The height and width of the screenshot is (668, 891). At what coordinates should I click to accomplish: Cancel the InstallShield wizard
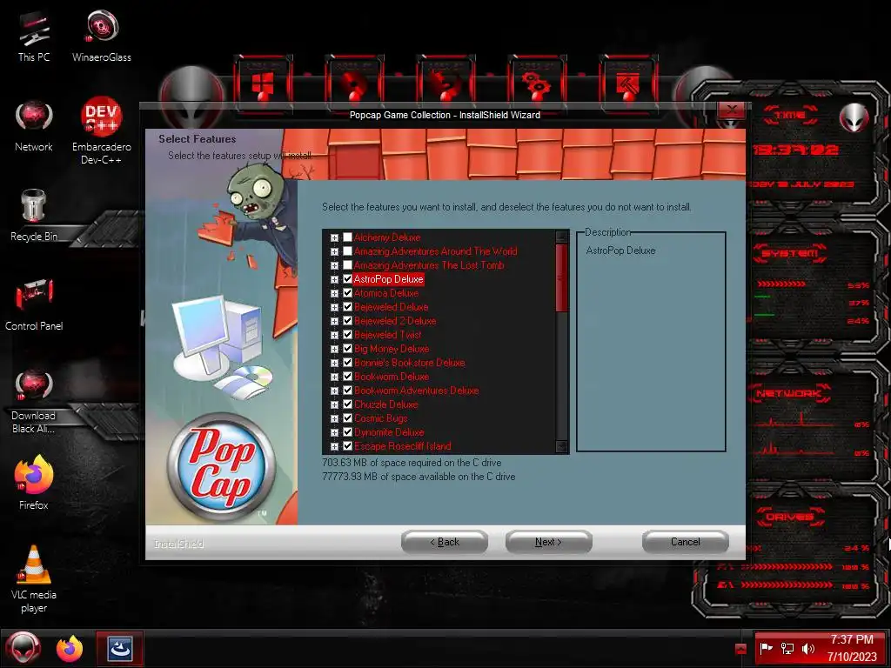[x=686, y=542]
